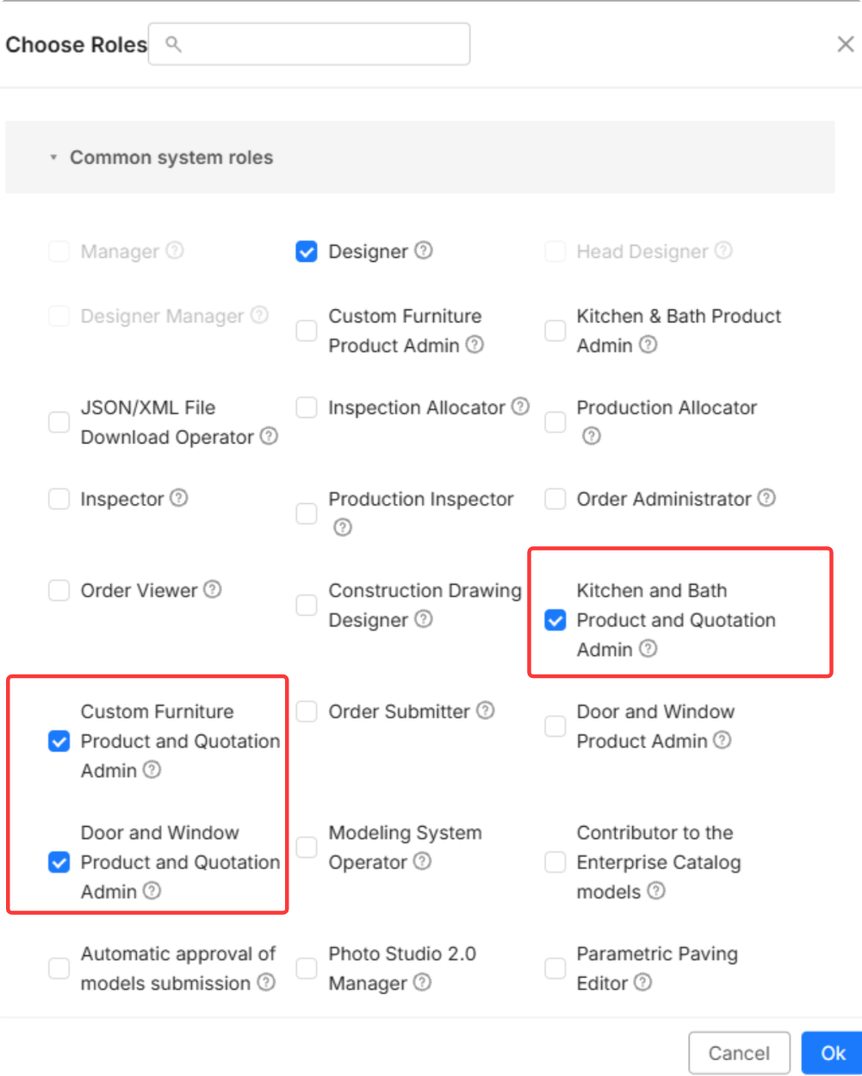Click help icon next to Order Viewer
Viewport: 862px width, 1076px height.
click(x=213, y=589)
